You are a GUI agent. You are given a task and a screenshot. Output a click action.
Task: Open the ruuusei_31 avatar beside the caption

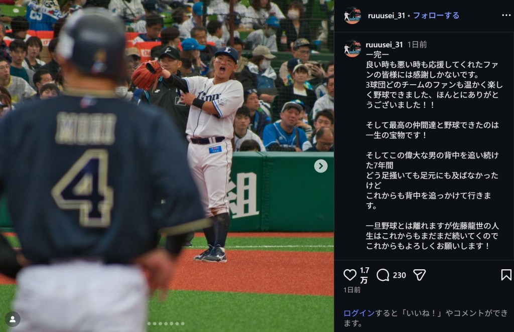click(352, 49)
